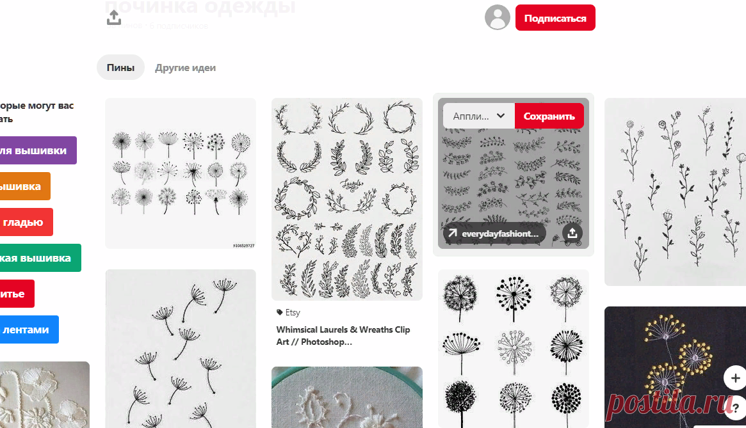Click the plus button at bottom right
746x428 pixels.
click(x=735, y=378)
